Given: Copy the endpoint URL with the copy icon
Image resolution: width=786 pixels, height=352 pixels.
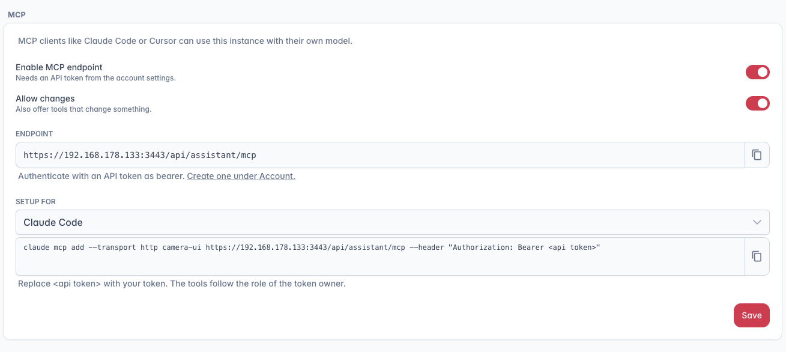Looking at the screenshot, I should click(x=757, y=155).
